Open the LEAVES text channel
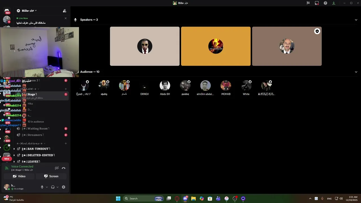361x203 pixels. pos(42,162)
